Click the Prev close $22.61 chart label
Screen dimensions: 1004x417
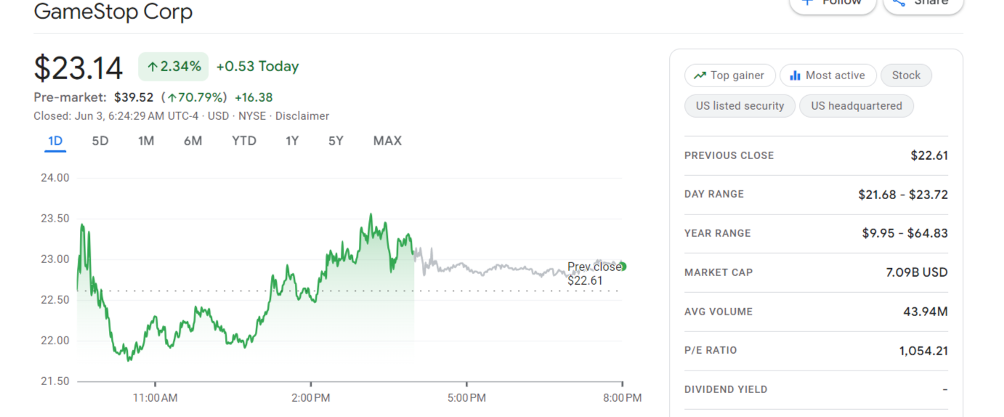(594, 274)
